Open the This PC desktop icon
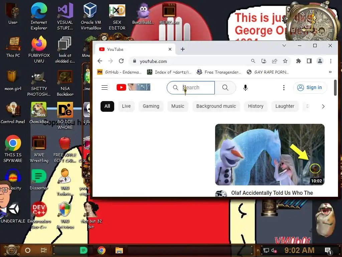342x257 pixels. click(13, 47)
